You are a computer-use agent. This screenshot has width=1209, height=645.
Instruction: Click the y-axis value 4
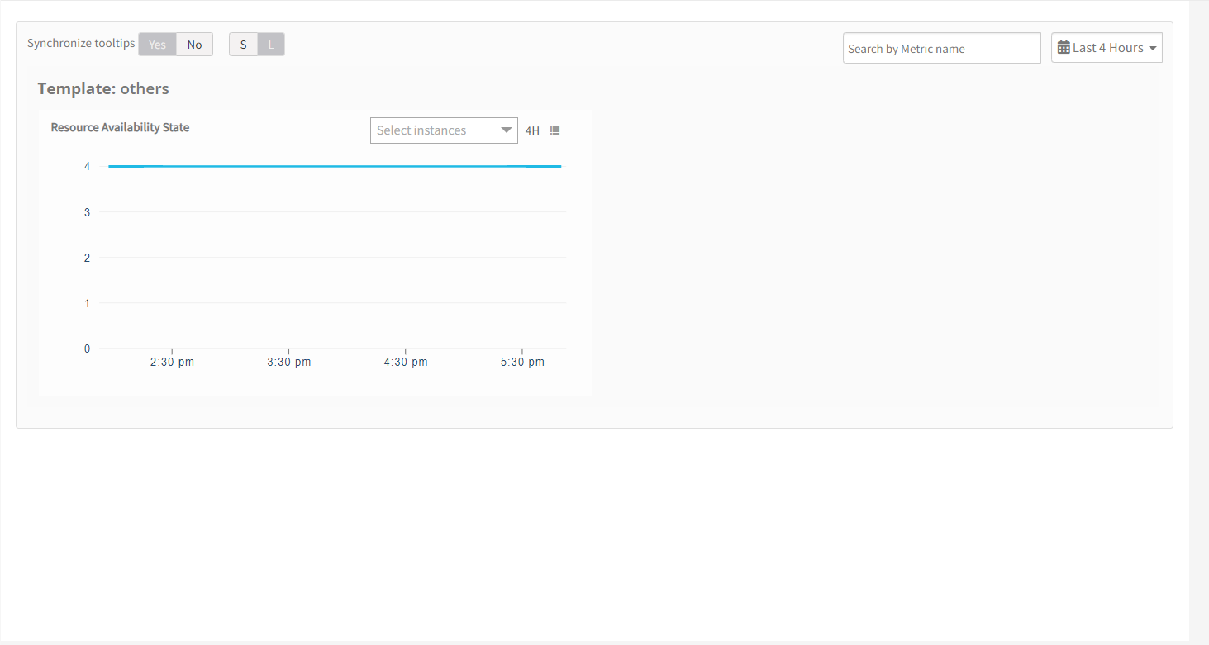(87, 166)
